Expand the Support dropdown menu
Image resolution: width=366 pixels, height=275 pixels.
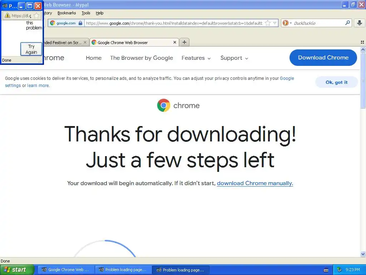pyautogui.click(x=234, y=58)
